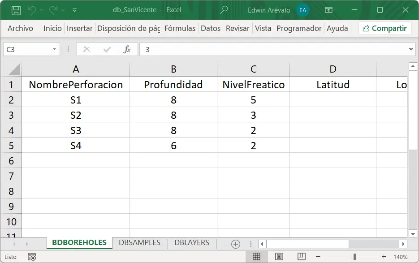Open the Fórmulas tab

click(x=180, y=28)
